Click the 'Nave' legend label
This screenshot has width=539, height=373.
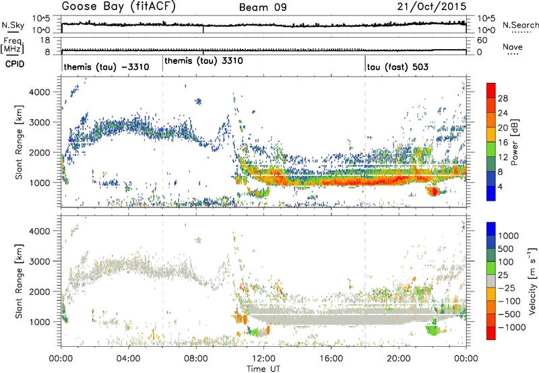pos(513,47)
